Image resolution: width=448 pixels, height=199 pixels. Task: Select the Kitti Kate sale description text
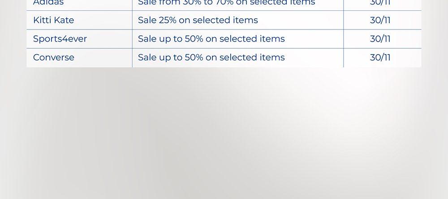(198, 20)
